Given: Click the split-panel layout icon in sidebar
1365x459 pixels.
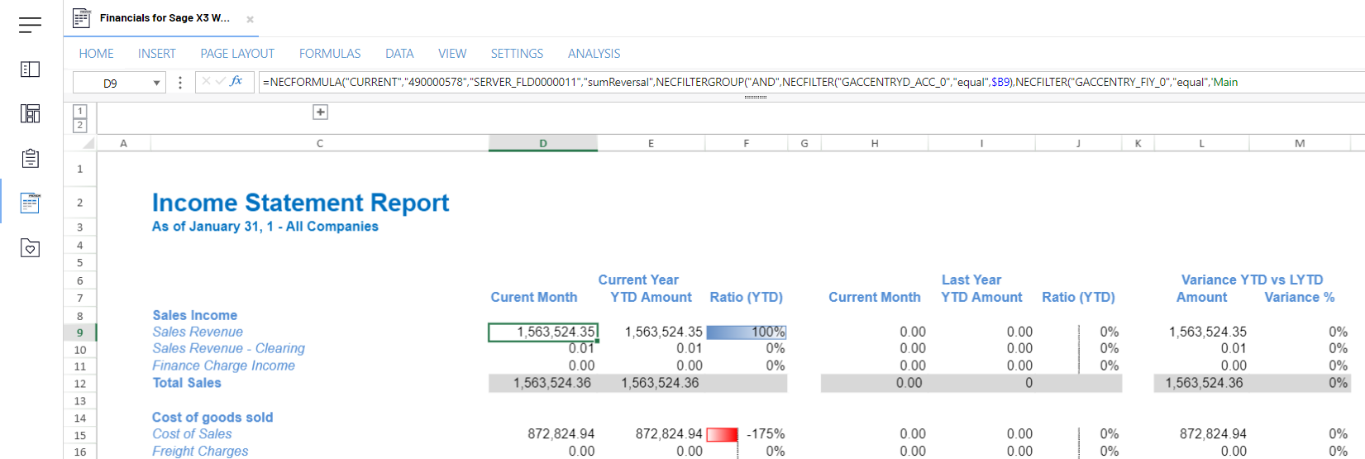Looking at the screenshot, I should (30, 69).
